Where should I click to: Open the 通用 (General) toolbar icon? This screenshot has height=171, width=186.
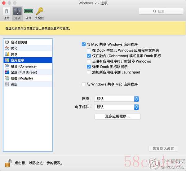(x=7, y=13)
